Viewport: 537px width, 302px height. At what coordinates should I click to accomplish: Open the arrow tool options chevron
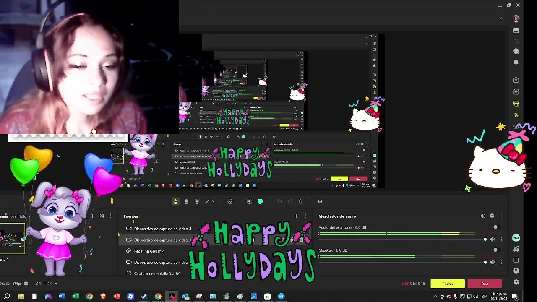213,201
